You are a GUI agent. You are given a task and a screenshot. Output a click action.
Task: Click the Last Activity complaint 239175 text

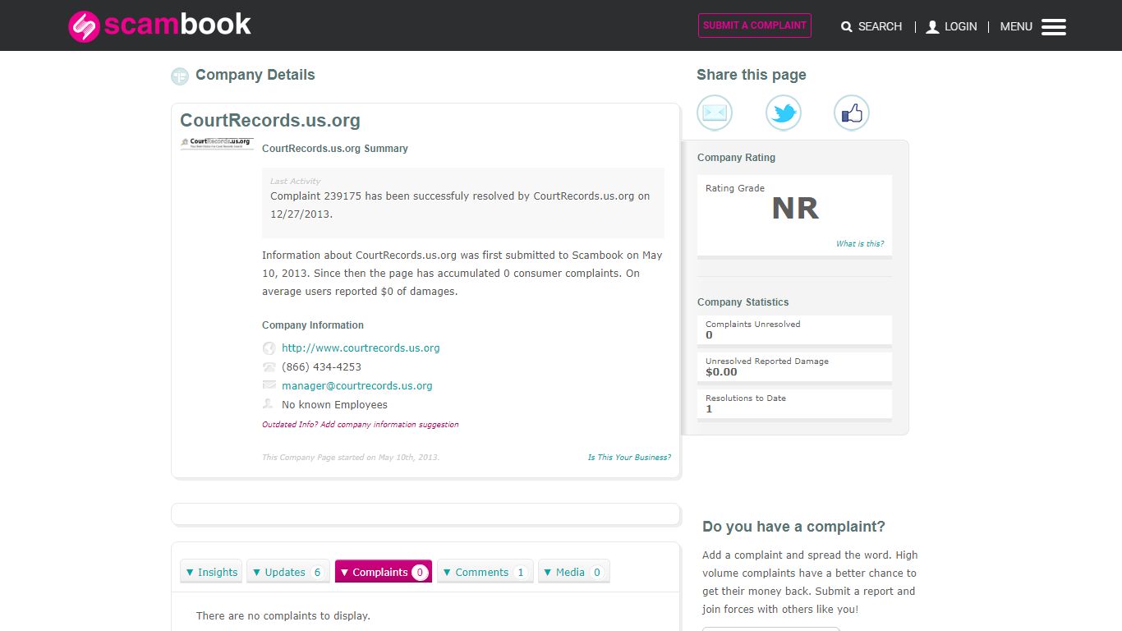460,205
